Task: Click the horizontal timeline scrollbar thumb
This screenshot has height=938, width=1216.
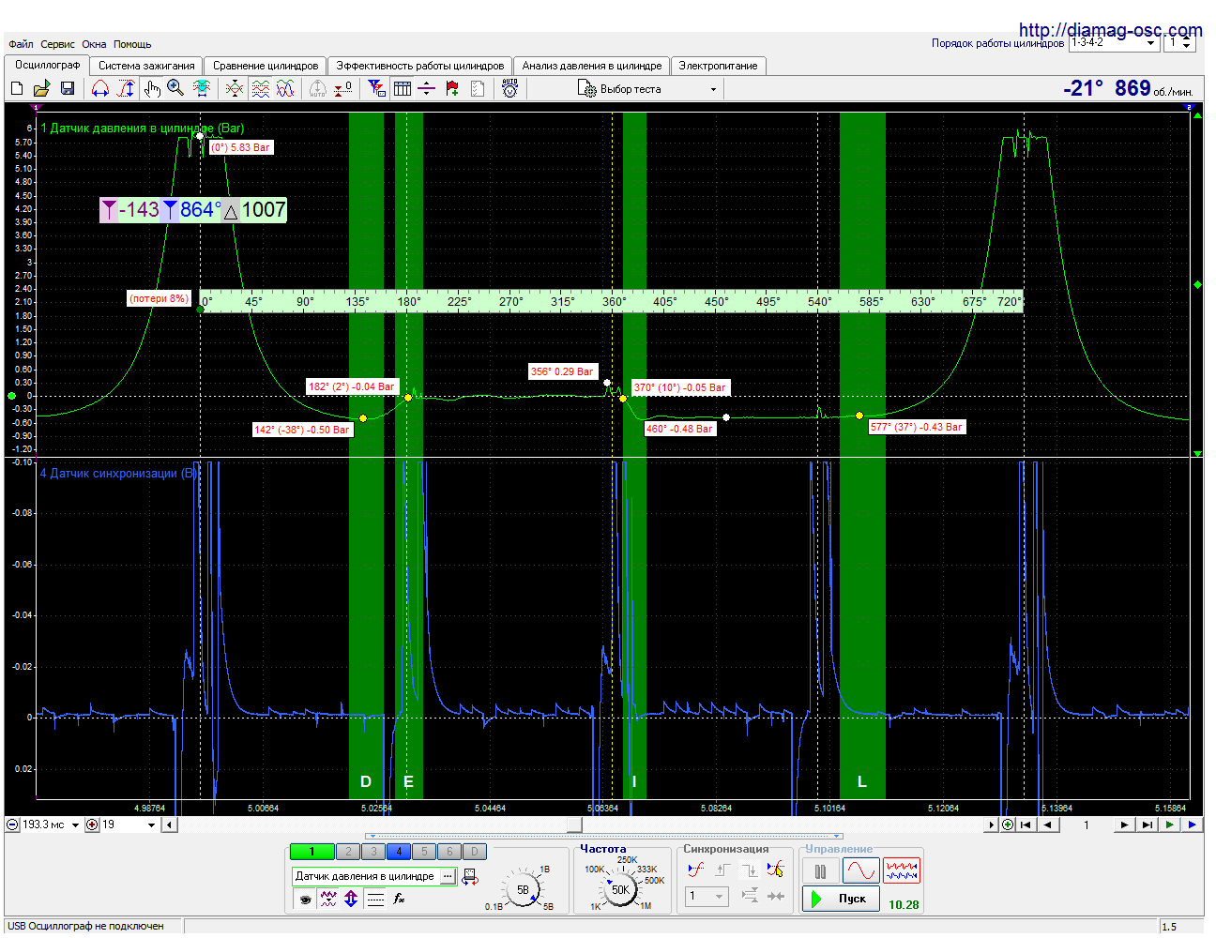Action: [574, 825]
